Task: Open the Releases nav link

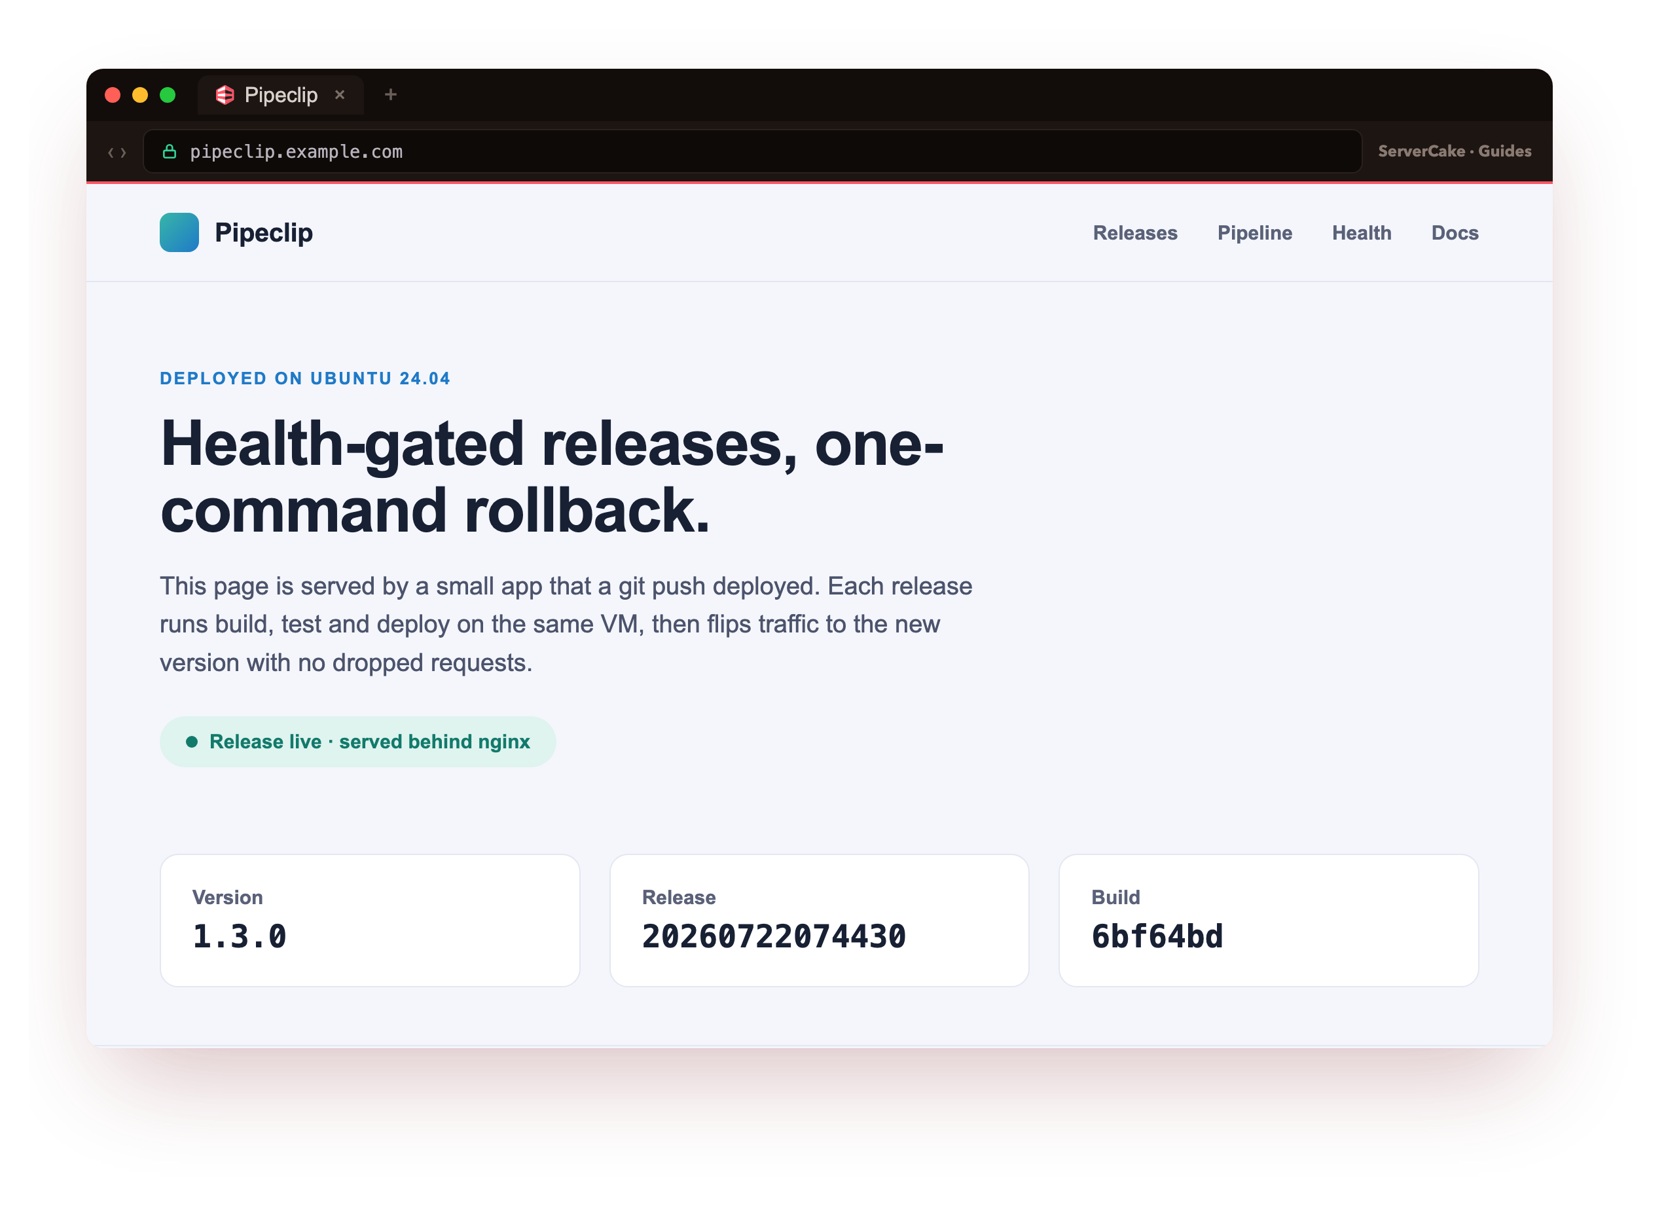Action: pos(1136,234)
